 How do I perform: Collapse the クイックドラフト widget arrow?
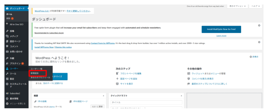tap(181, 96)
